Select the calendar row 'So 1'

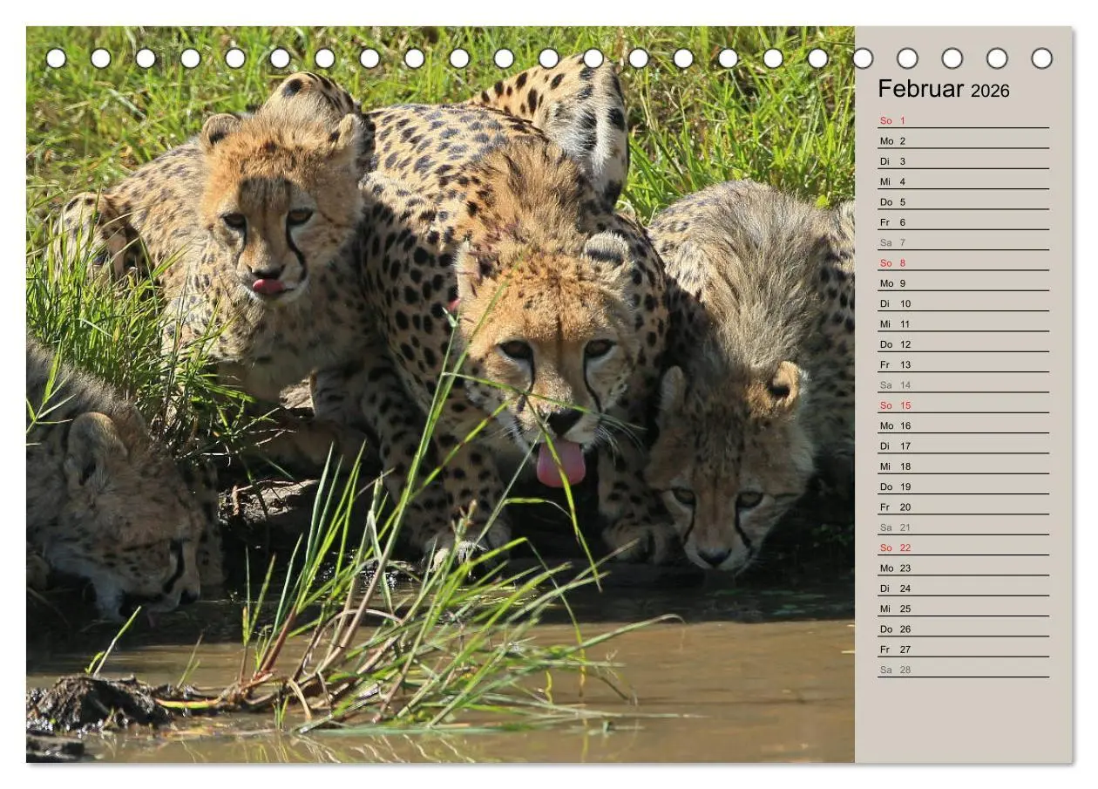pyautogui.click(x=963, y=120)
